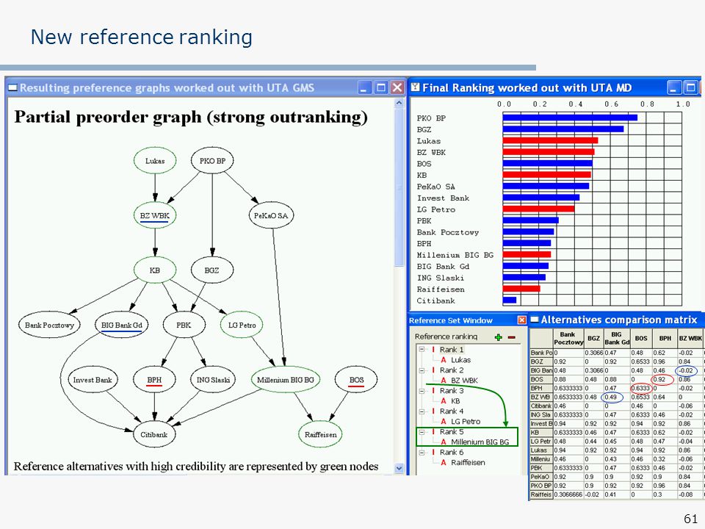This screenshot has height=529, width=705.
Task: Click the Raiffeisen graph node
Action: coord(321,434)
